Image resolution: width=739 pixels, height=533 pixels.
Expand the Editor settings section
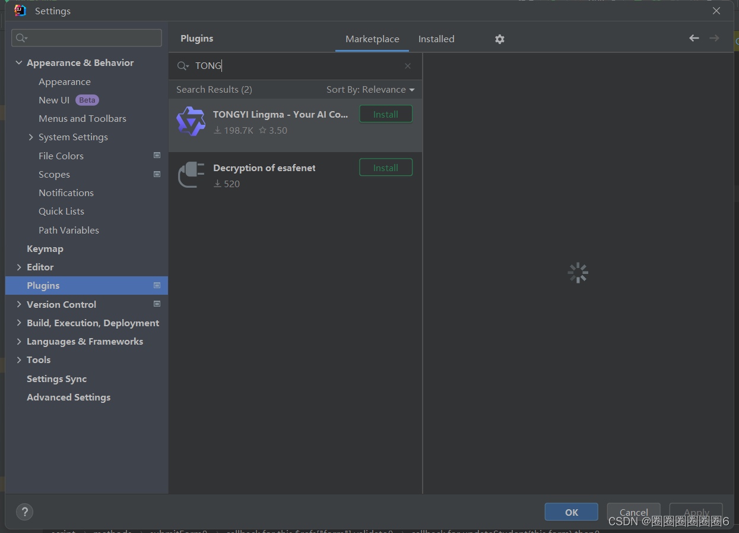pos(19,267)
